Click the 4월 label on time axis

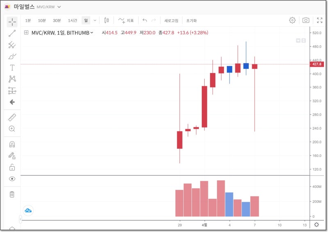[x=204, y=225]
